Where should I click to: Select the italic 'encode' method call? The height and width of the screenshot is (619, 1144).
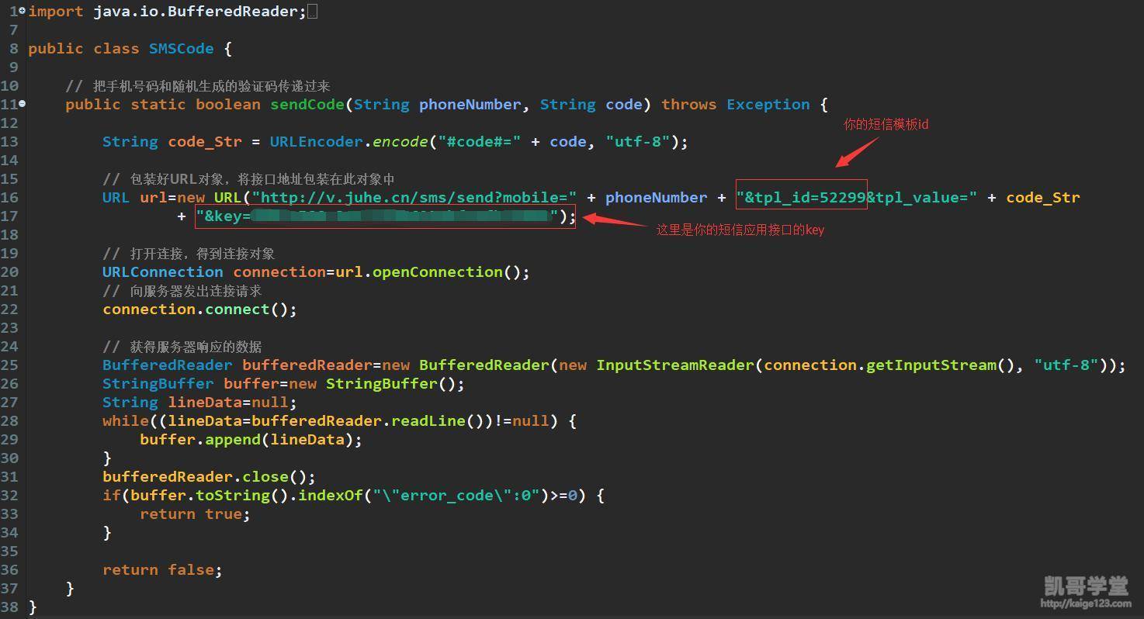400,142
